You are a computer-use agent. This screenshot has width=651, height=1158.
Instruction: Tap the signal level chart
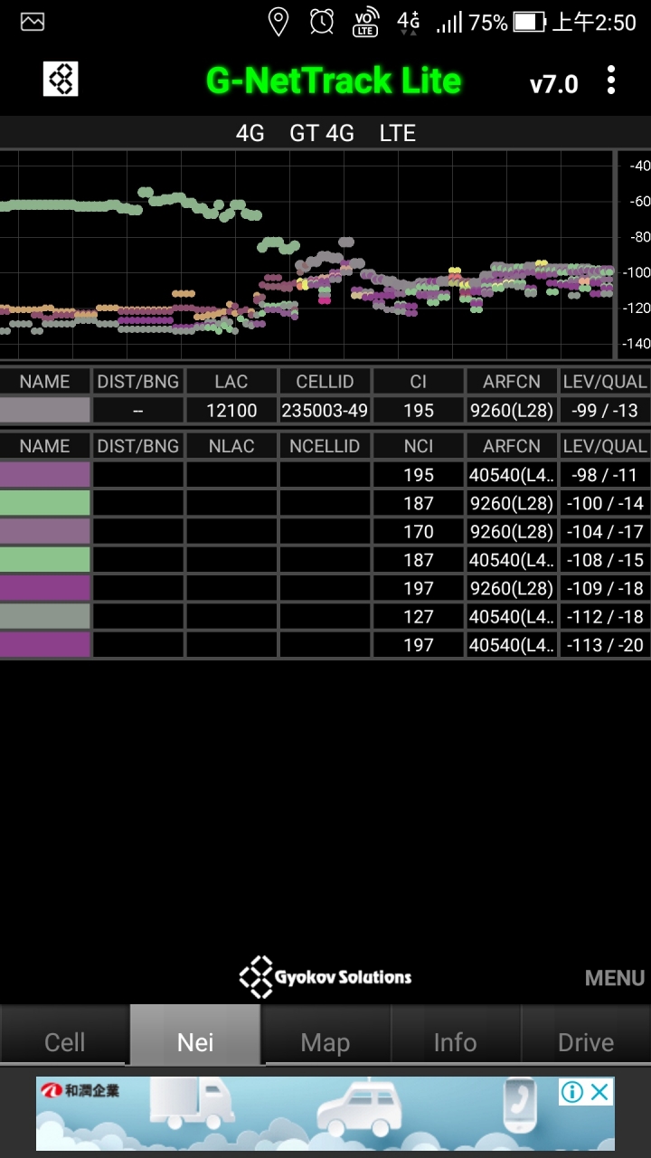point(307,255)
